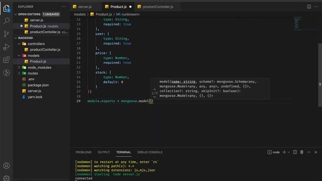Open the Git graph icon in activity bar
Screen dimensions: 322x181
(7, 72)
